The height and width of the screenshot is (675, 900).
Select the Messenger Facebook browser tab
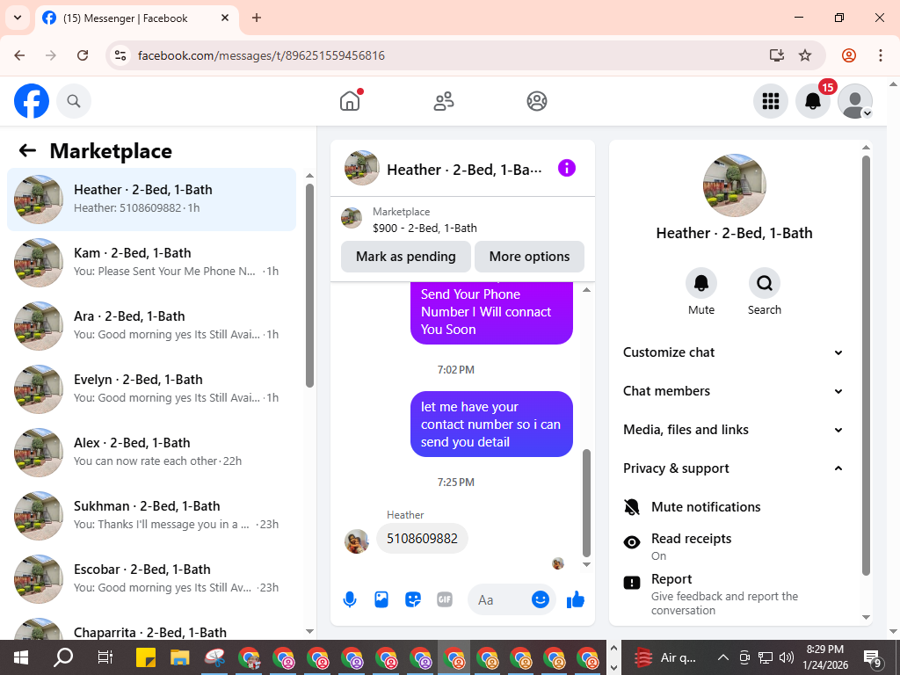point(136,18)
